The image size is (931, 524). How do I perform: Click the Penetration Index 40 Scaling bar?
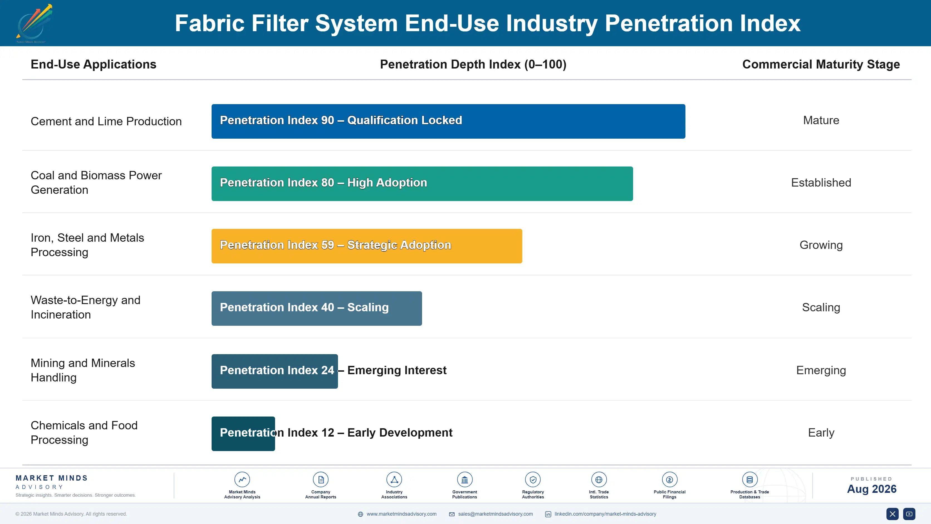317,308
